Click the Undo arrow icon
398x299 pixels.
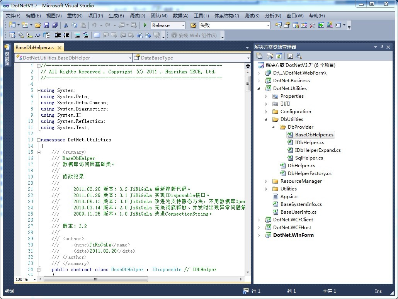pos(94,25)
